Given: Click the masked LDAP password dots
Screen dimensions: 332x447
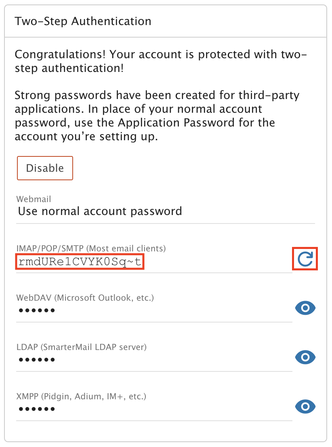Looking at the screenshot, I should point(37,359).
